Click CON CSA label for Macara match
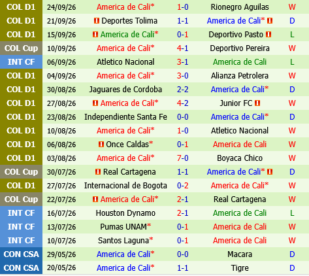The height and width of the screenshot is (276, 309). pyautogui.click(x=21, y=254)
